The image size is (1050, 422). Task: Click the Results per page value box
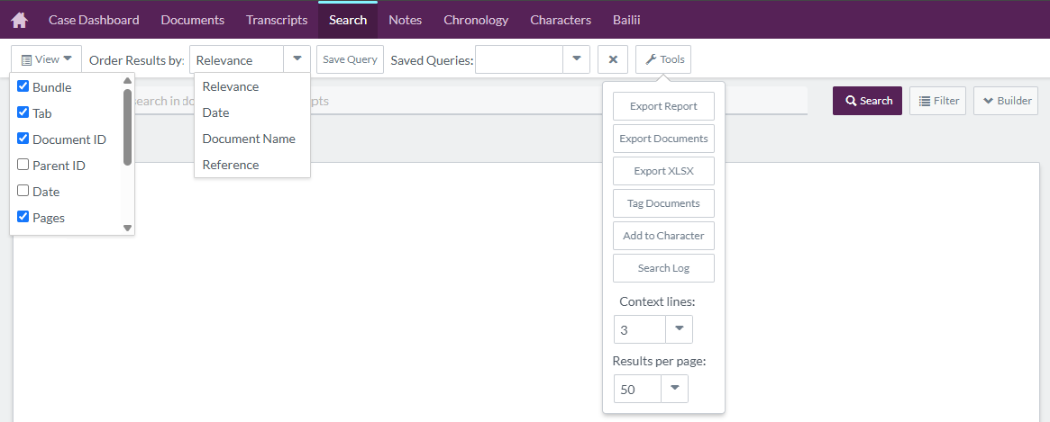click(637, 389)
